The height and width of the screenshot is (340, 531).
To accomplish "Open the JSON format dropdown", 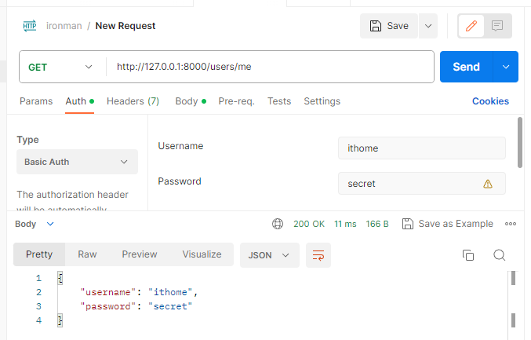I will [270, 255].
